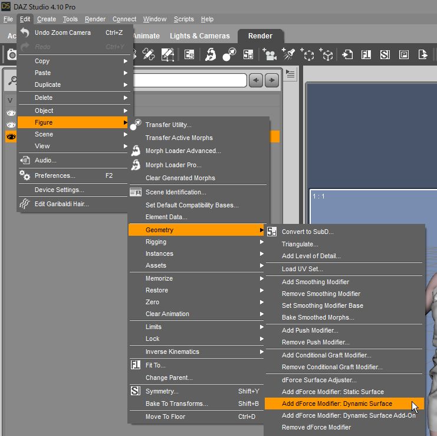Click the load-into-scene arrow toolbar icon
Viewport: 437px width, 436px height.
(347, 54)
